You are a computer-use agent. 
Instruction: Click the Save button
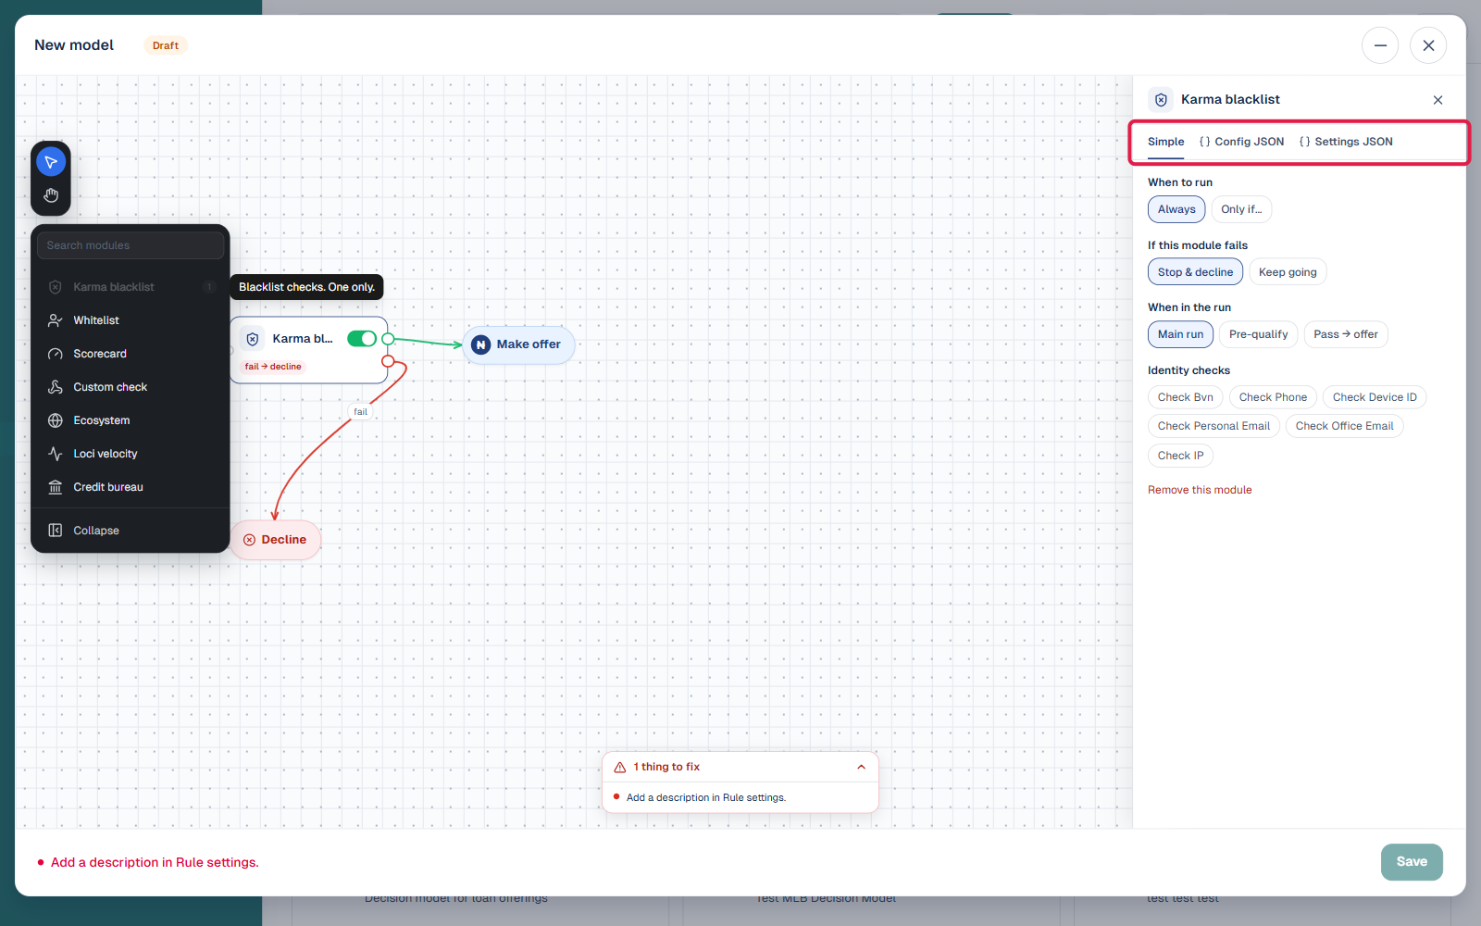(x=1412, y=862)
